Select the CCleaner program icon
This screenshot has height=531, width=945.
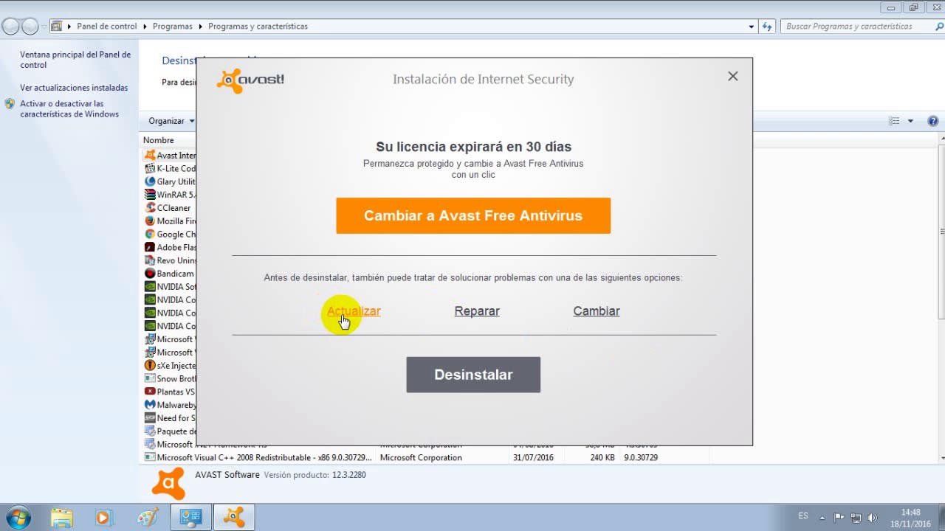150,208
